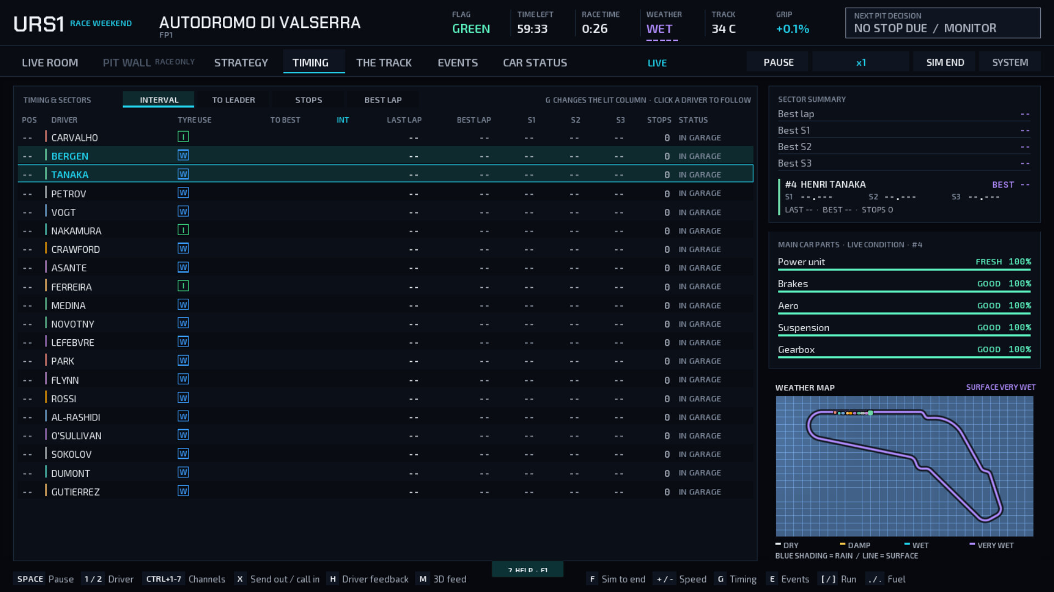Viewport: 1054px width, 592px height.
Task: Click Carvalho's intermediate tyre icon
Action: [x=183, y=137]
